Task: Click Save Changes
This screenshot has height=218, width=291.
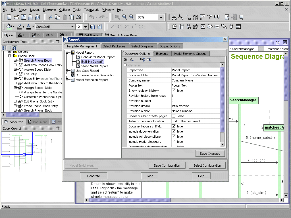Action: pyautogui.click(x=210, y=154)
